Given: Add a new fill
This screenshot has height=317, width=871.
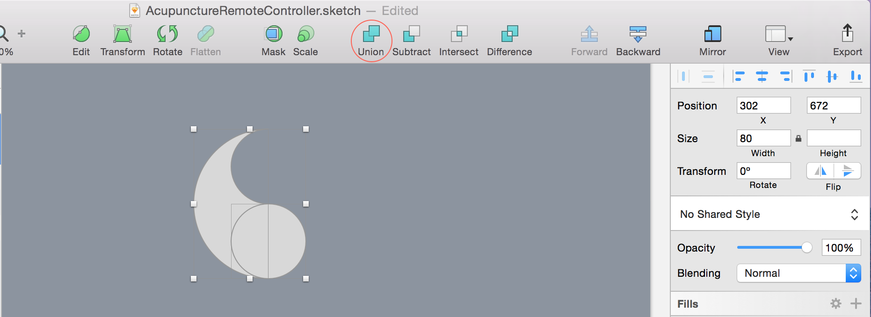Looking at the screenshot, I should coord(856,304).
